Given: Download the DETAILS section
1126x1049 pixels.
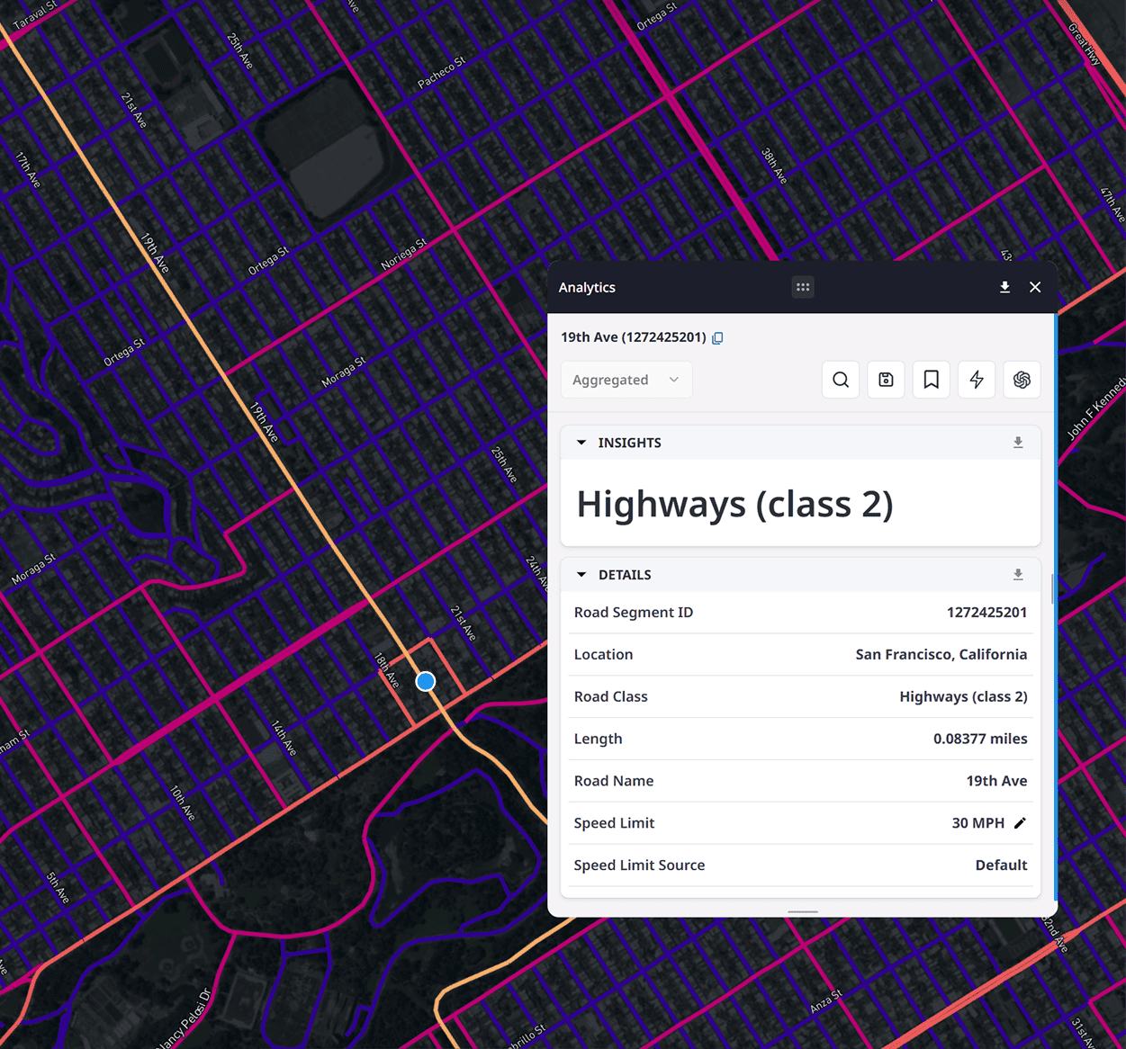Looking at the screenshot, I should (x=1018, y=575).
